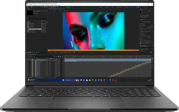Click the Play button in Preview panel
The image size is (179, 112).
146,22
